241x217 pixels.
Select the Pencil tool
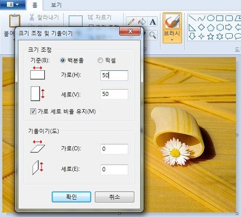131,22
